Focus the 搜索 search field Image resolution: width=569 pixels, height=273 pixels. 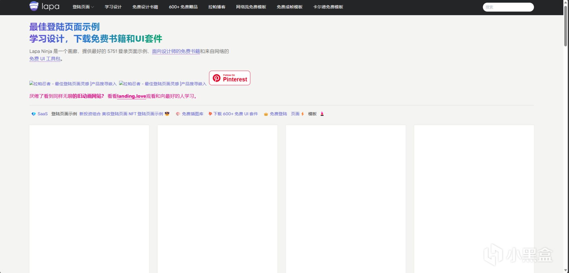tap(508, 7)
